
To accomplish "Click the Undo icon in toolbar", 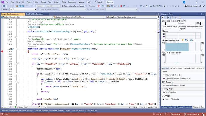I will 27,6.
